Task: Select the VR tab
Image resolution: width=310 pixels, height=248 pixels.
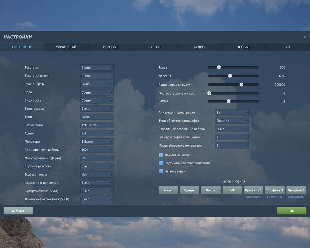Action: (x=287, y=47)
